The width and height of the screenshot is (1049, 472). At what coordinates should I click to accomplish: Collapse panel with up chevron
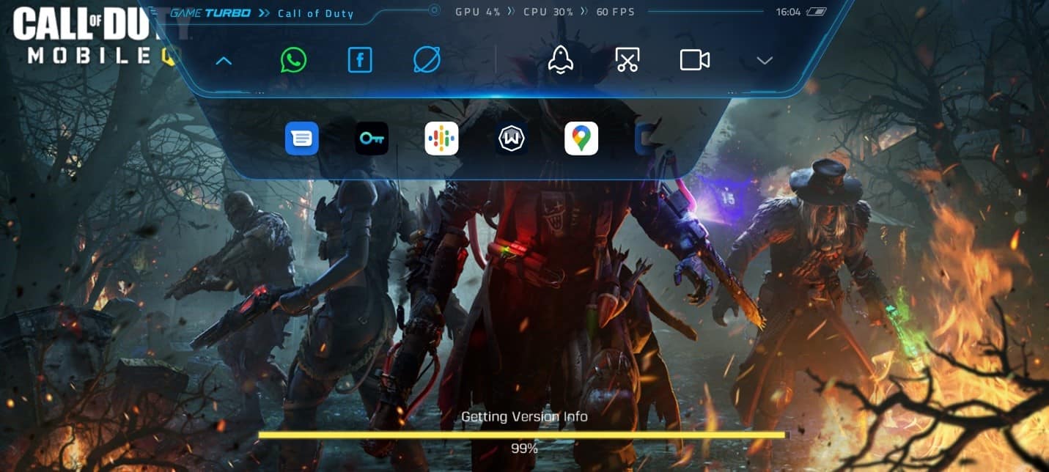coord(224,61)
